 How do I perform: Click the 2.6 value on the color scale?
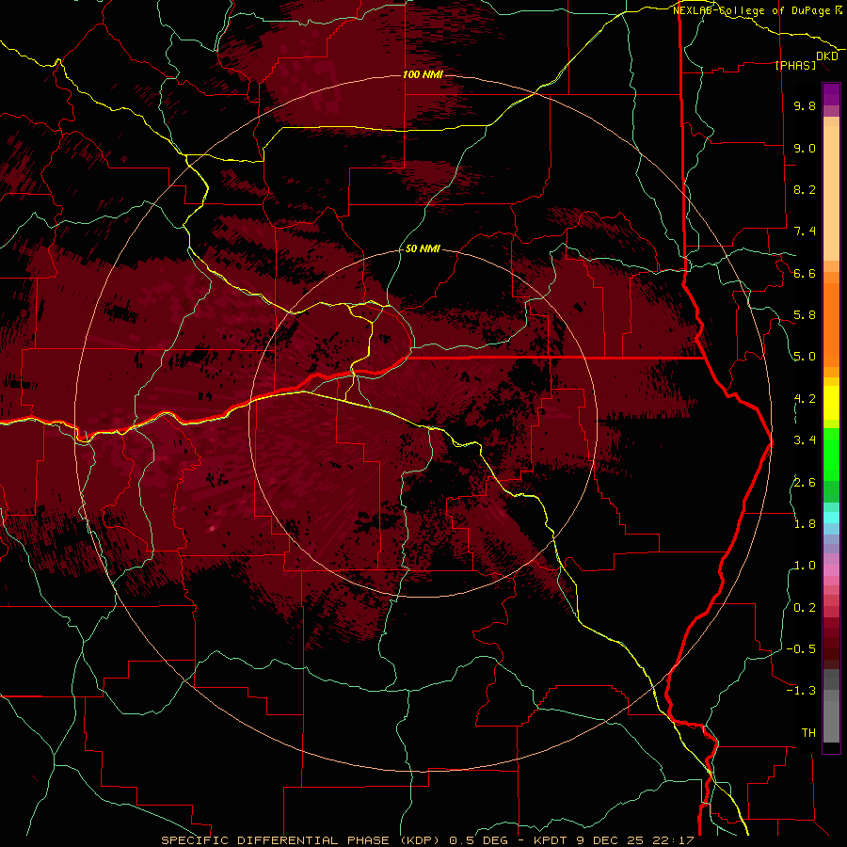tap(805, 482)
